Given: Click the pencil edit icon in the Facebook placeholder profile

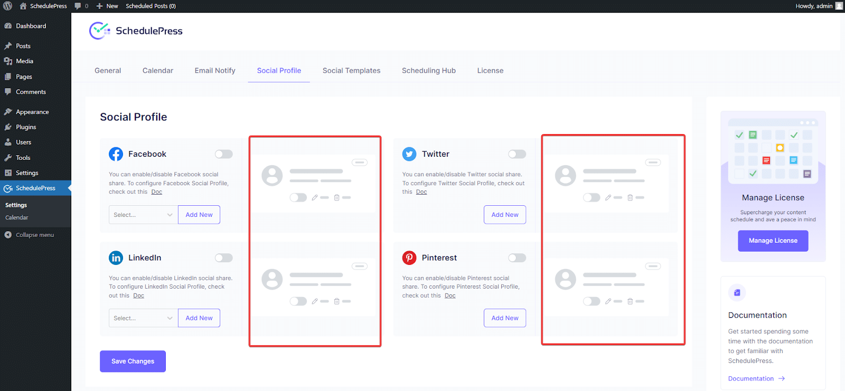Looking at the screenshot, I should (315, 197).
